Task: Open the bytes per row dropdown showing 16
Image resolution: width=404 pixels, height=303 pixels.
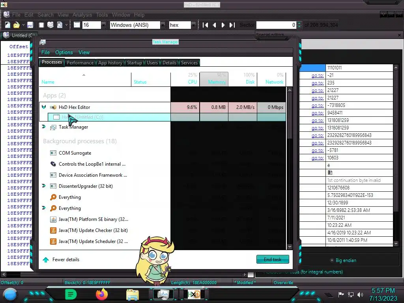Action: pos(103,25)
